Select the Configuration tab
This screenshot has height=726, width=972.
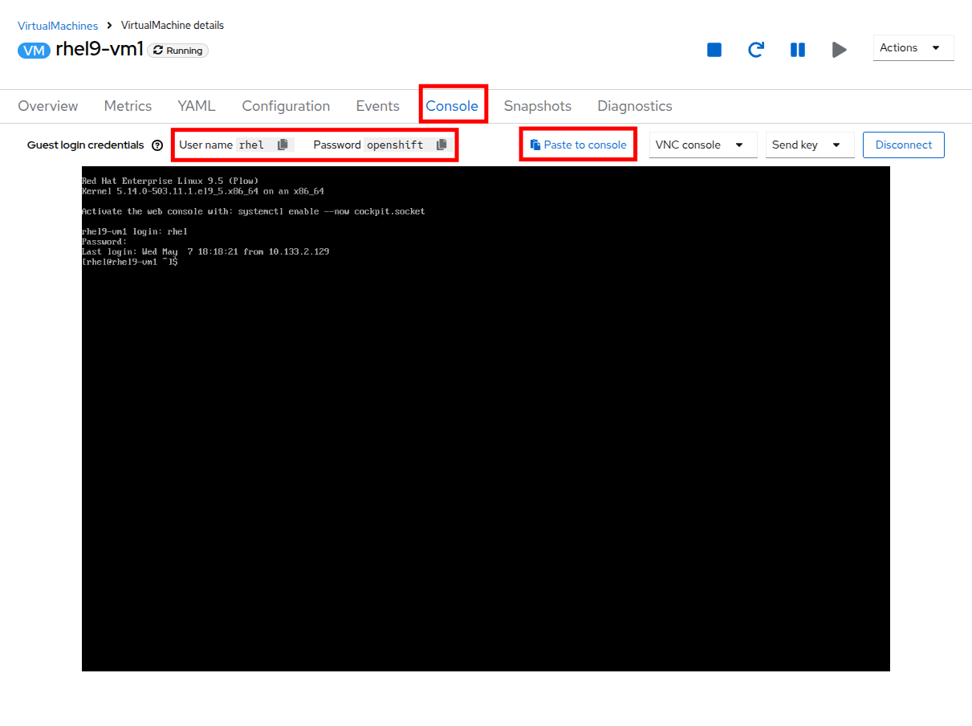(x=286, y=106)
